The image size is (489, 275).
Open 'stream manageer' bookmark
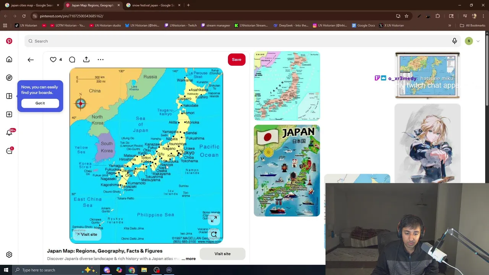(215, 26)
